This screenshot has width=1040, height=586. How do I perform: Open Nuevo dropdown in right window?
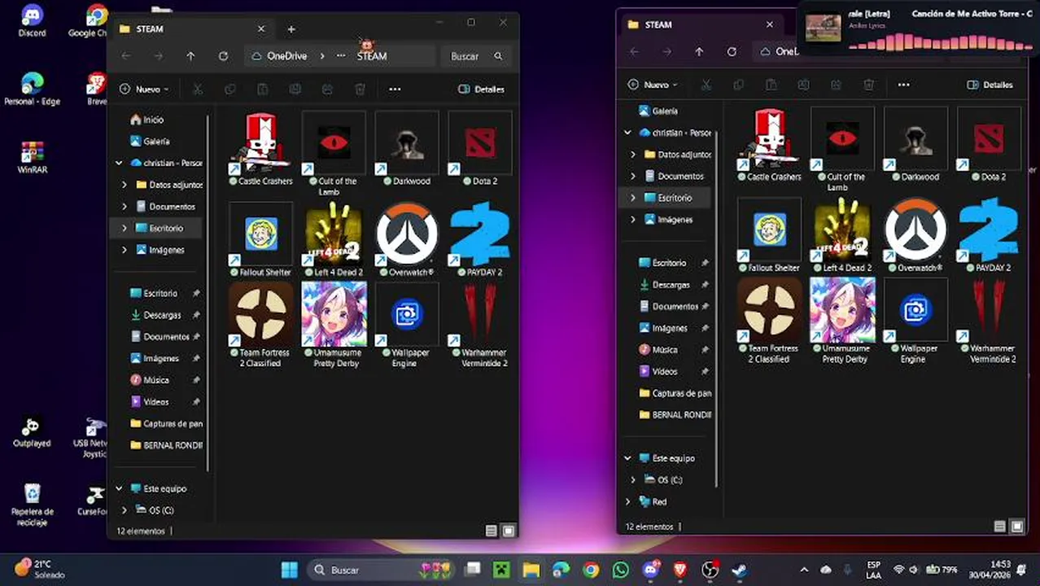(652, 85)
